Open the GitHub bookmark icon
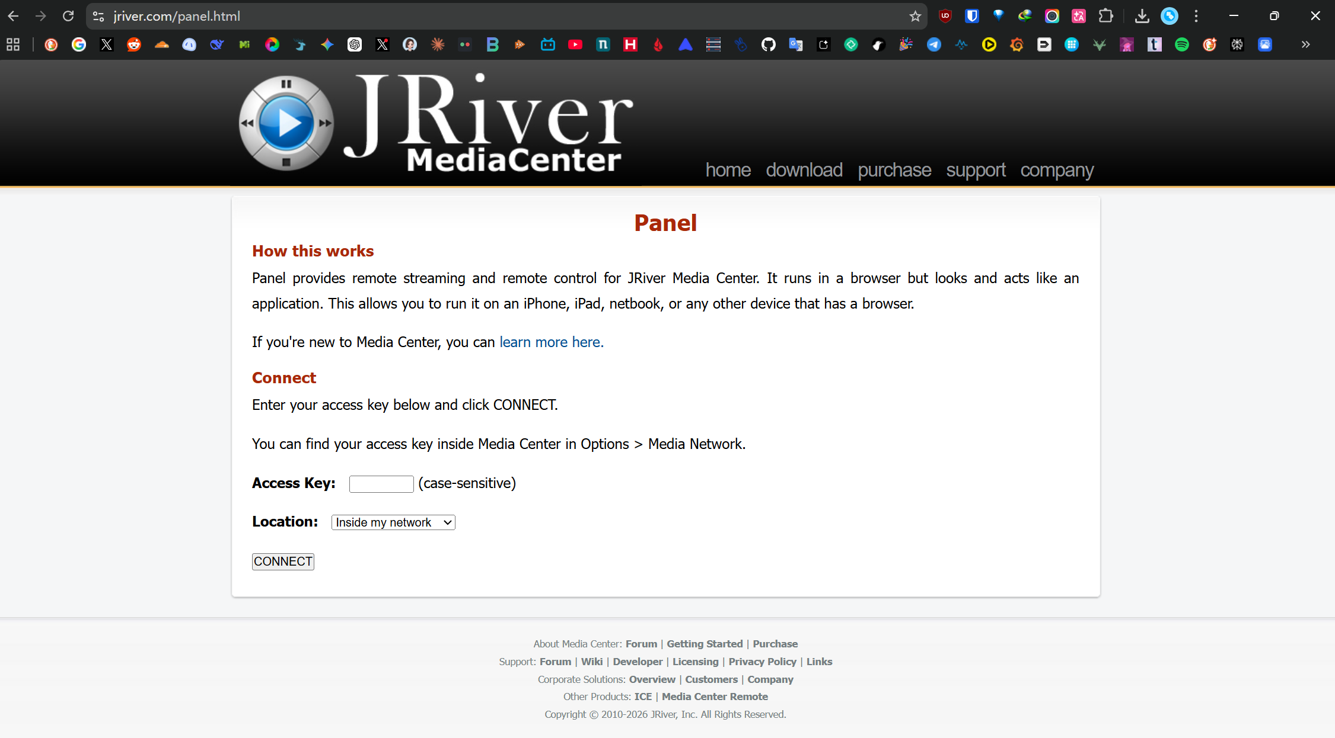Screen dimensions: 1335x738 point(769,44)
